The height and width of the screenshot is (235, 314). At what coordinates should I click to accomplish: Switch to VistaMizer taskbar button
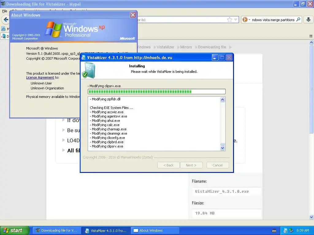[106, 230]
